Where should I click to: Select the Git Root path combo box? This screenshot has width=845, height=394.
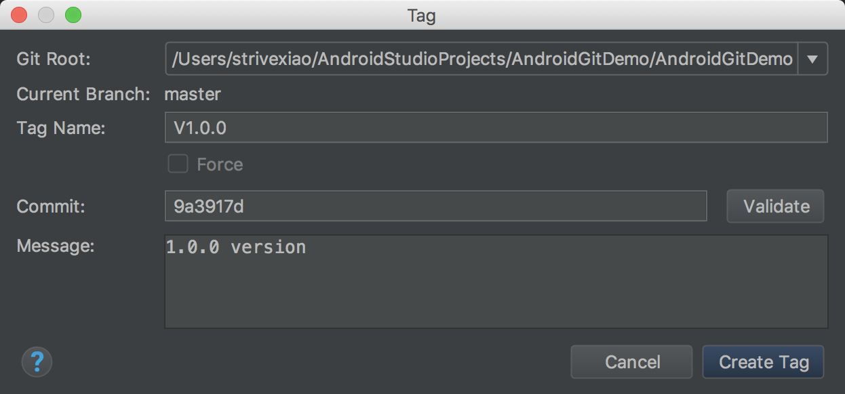pos(482,60)
